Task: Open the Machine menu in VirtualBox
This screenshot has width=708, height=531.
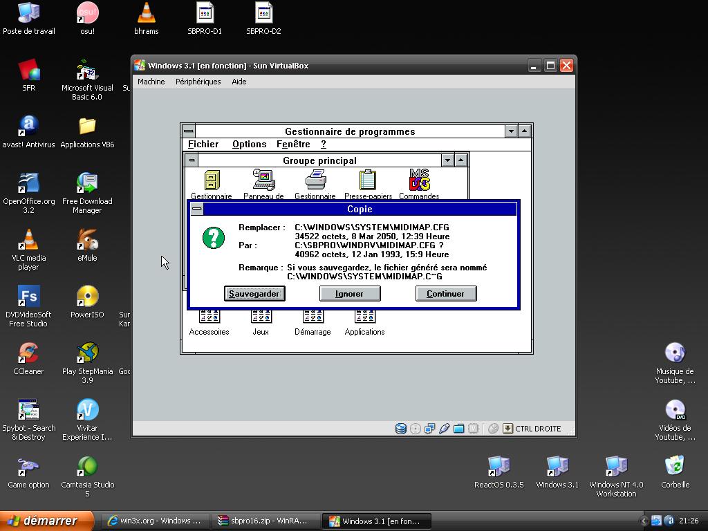Action: 151,82
